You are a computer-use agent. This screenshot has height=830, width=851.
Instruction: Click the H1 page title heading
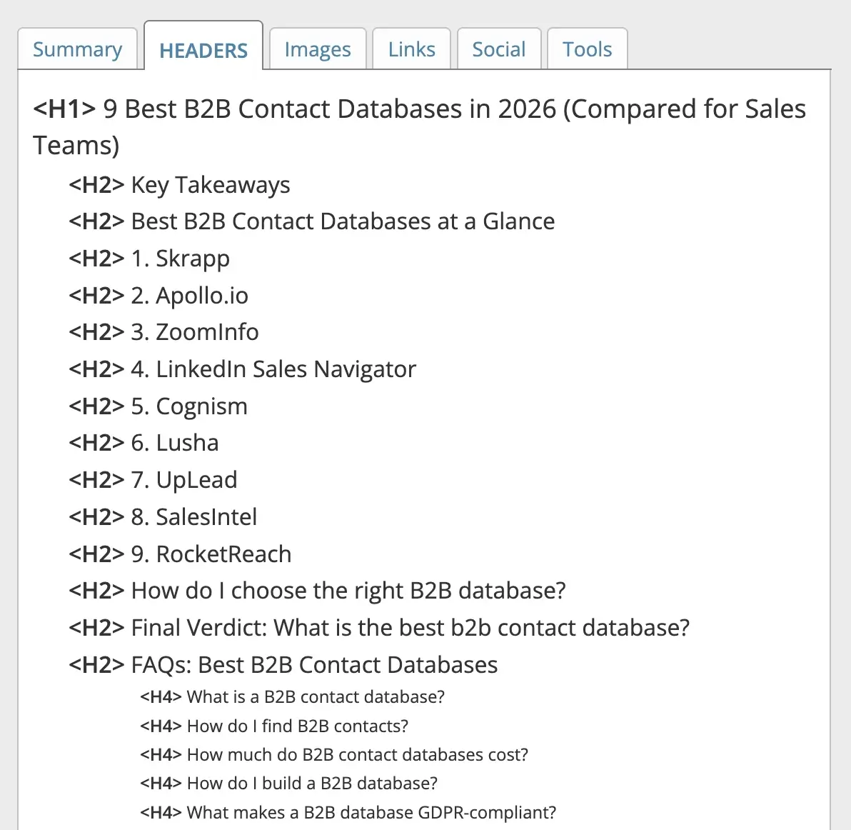click(x=419, y=109)
